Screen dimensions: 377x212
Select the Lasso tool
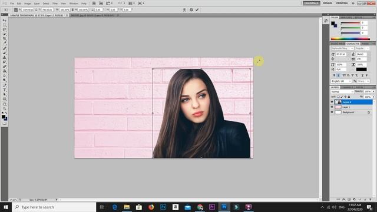5,29
